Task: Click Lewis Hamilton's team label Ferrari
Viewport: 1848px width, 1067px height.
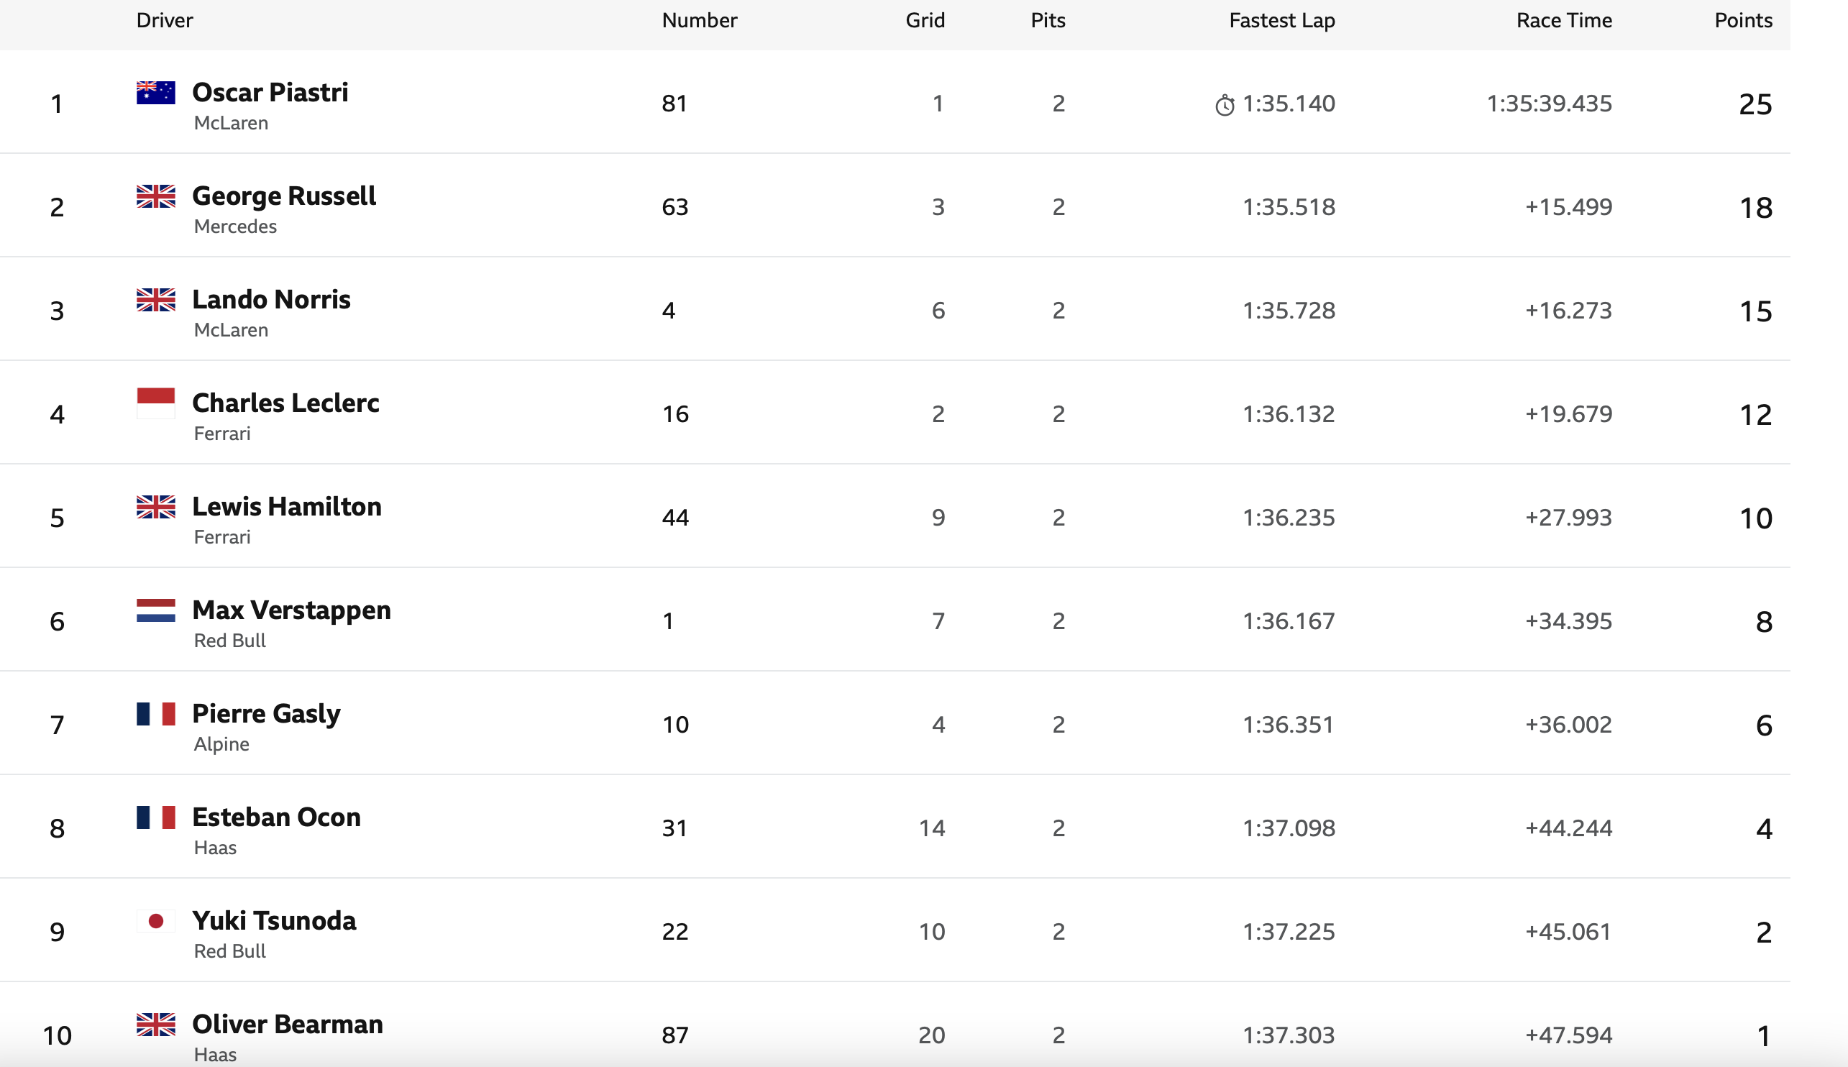Action: tap(222, 537)
